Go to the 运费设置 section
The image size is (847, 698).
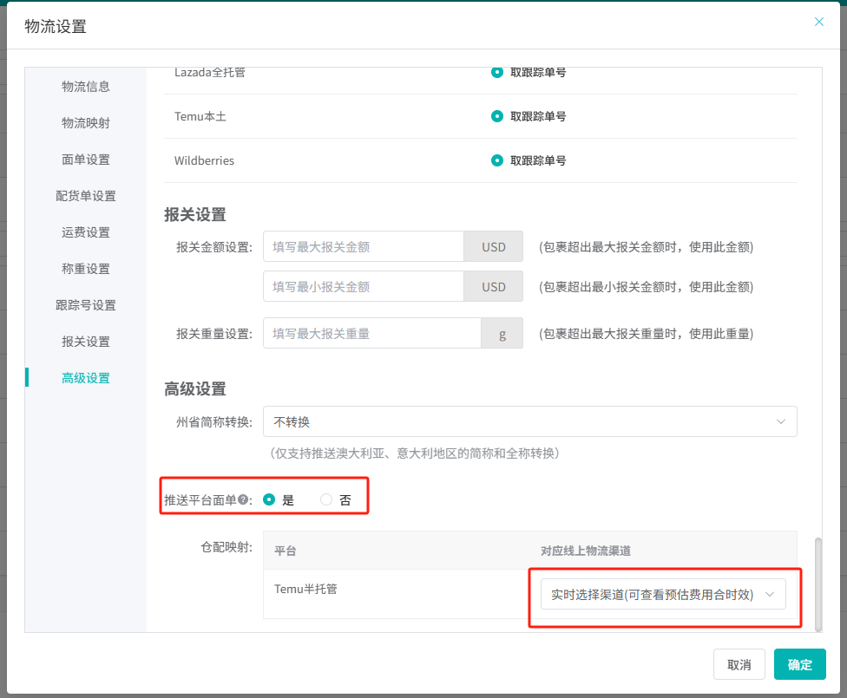86,232
